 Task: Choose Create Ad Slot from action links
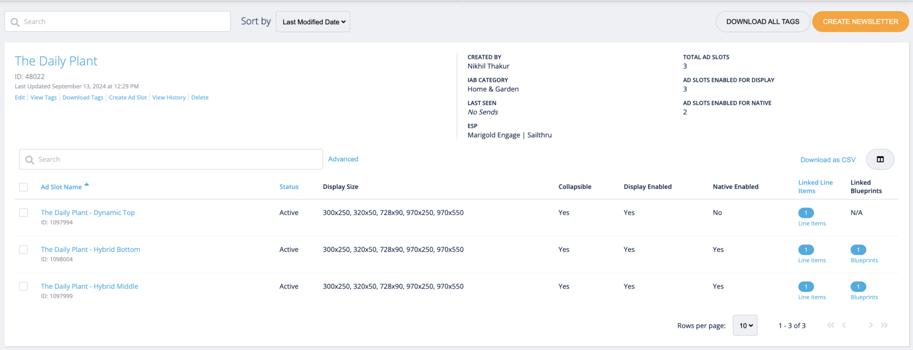pos(128,98)
